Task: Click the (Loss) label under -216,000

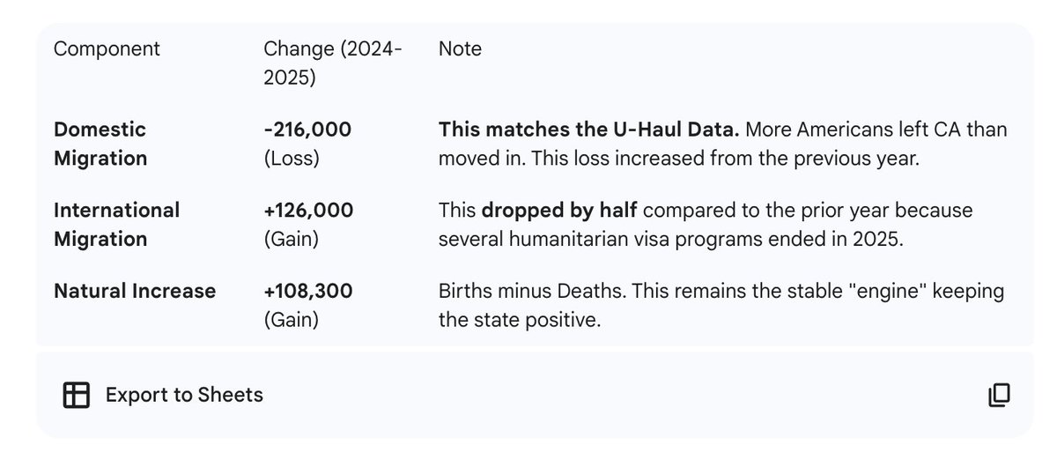Action: (x=291, y=158)
